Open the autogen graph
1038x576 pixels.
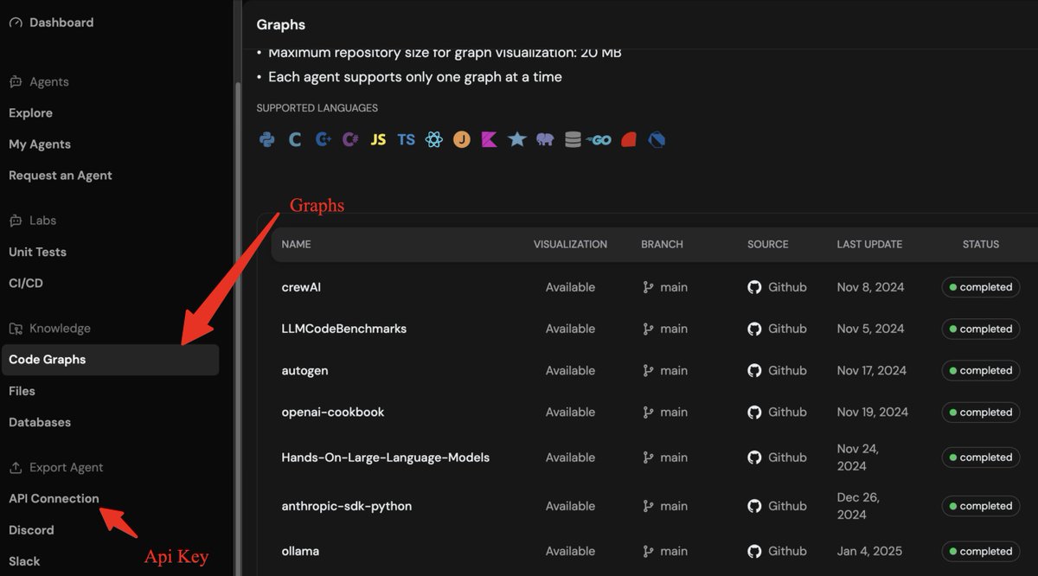click(305, 370)
